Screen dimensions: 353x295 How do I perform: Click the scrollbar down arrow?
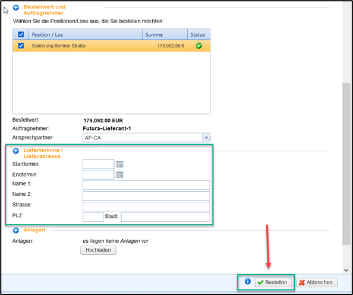[346, 270]
